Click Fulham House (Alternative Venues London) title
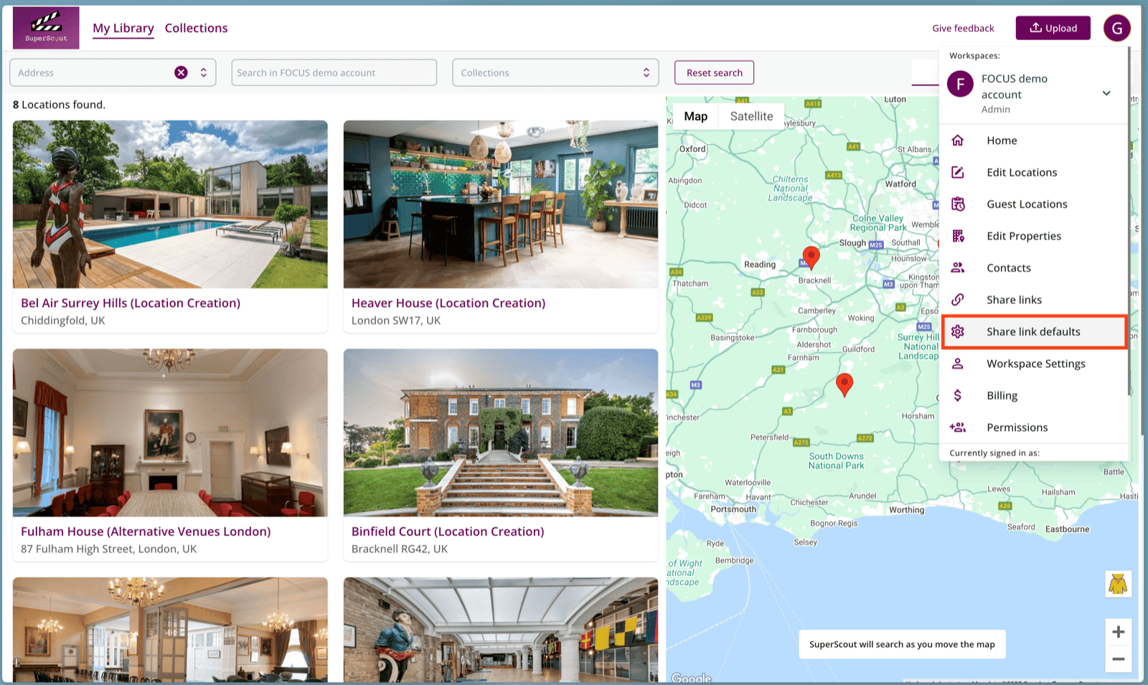This screenshot has height=685, width=1148. tap(146, 532)
